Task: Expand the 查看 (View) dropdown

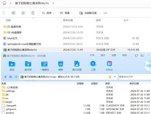Action: click(x=66, y=13)
